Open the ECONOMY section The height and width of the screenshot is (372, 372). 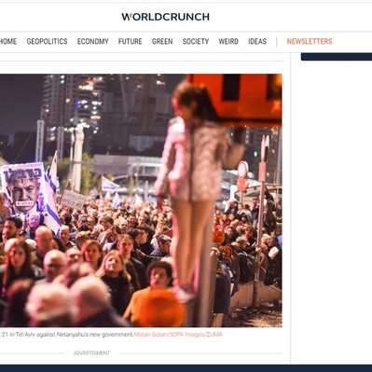pyautogui.click(x=92, y=41)
